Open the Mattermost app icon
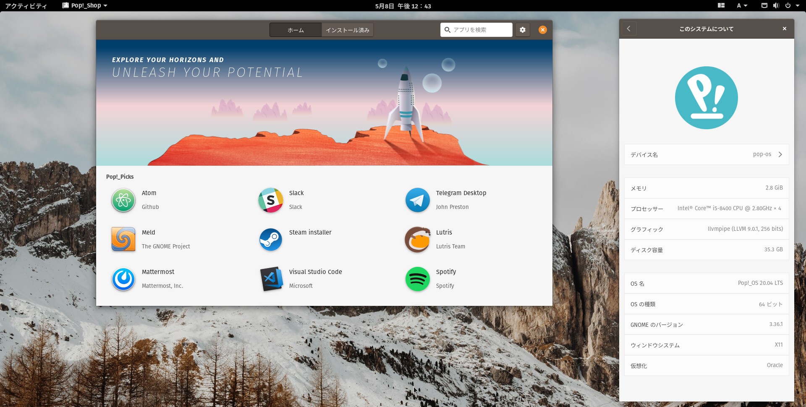 pos(123,279)
